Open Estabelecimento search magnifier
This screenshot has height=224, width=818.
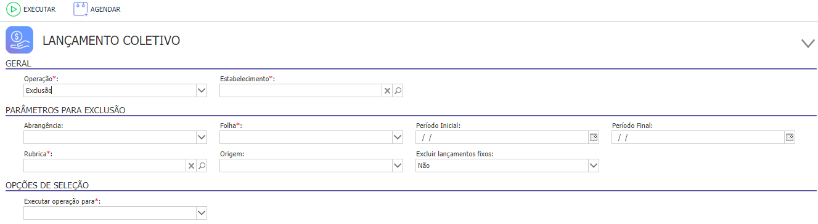tap(398, 90)
